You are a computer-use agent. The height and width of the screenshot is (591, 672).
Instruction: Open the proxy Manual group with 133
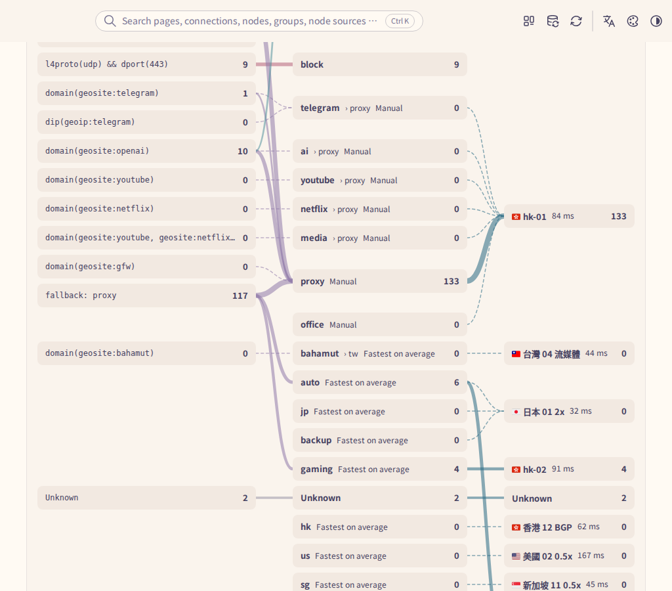pyautogui.click(x=380, y=281)
